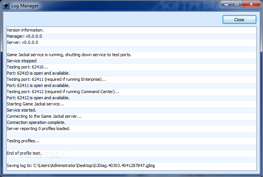Viewport: 263px width, 177px height.
Task: Select the 'Server: v0.0.0.0' line
Action: 131,42
